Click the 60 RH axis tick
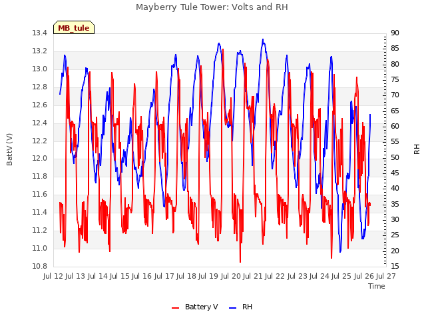 tap(395, 127)
